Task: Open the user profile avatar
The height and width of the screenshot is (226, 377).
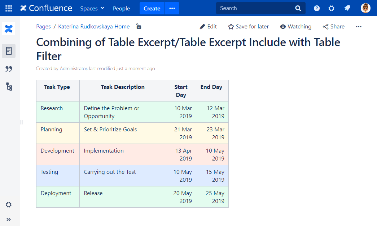Action: pos(365,8)
